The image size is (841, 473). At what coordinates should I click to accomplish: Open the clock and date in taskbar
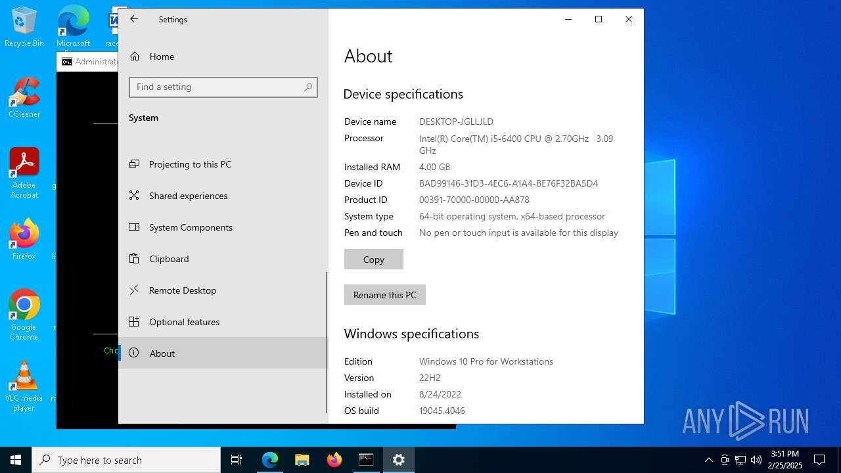[x=786, y=460]
